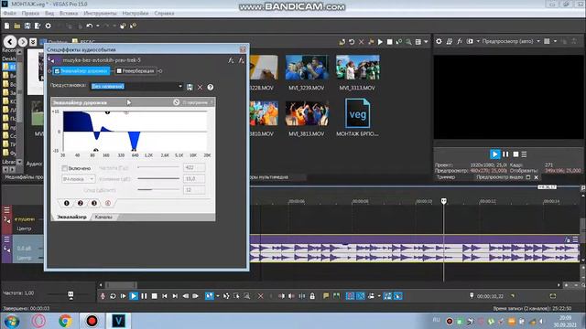Viewport: 586px width, 329px height.
Task: Toggle loop playback in transport bar
Action: (113, 296)
